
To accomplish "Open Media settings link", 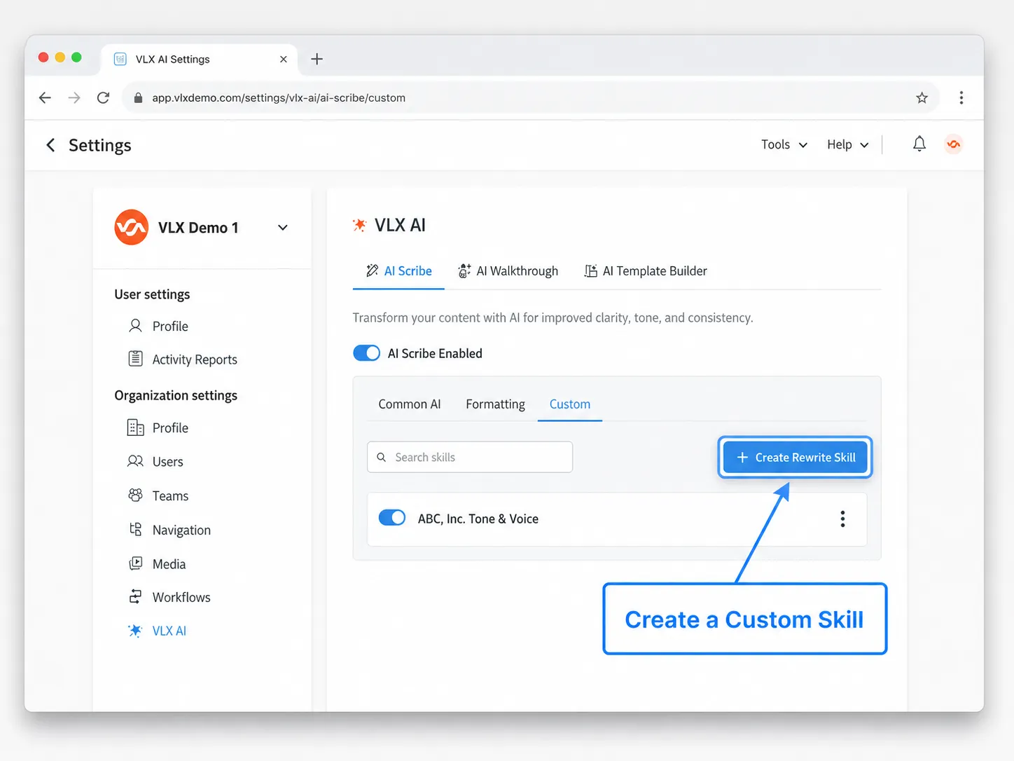I will tap(169, 564).
